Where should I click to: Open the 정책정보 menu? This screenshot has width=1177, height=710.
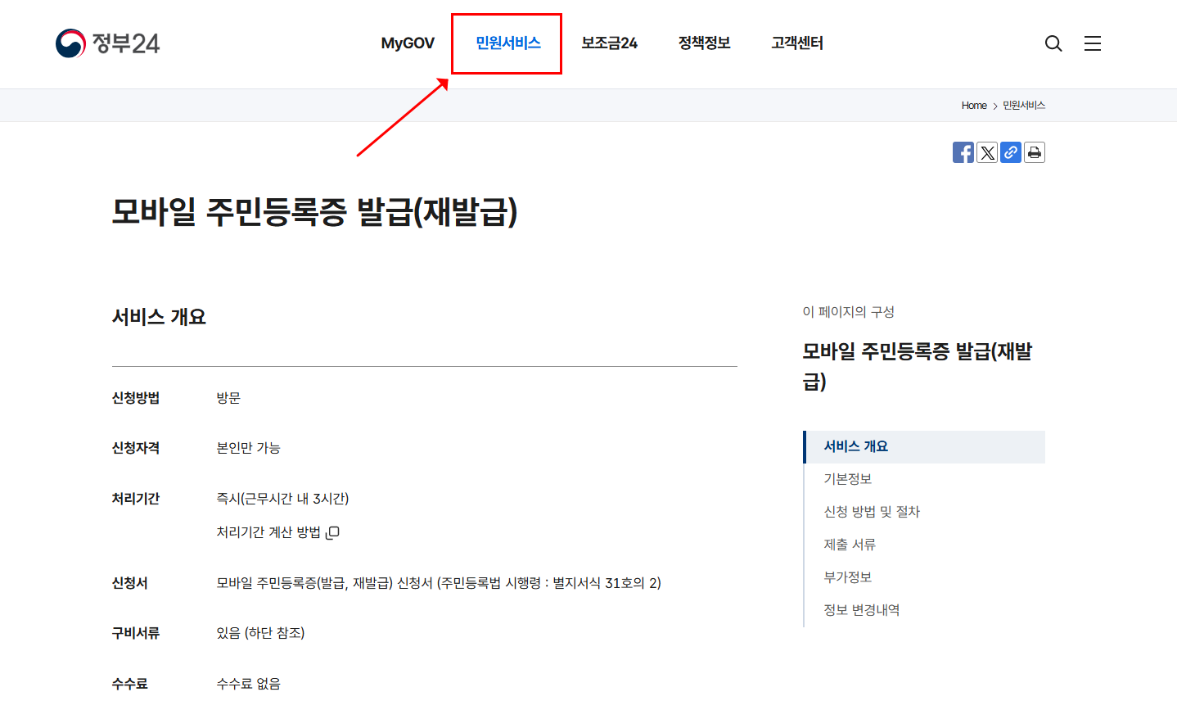(x=705, y=43)
